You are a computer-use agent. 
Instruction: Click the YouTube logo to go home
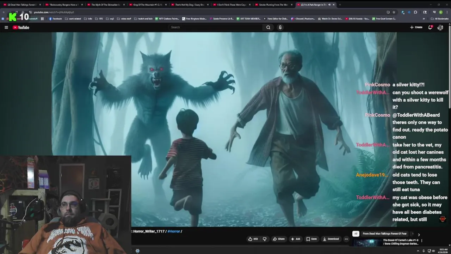[21, 27]
